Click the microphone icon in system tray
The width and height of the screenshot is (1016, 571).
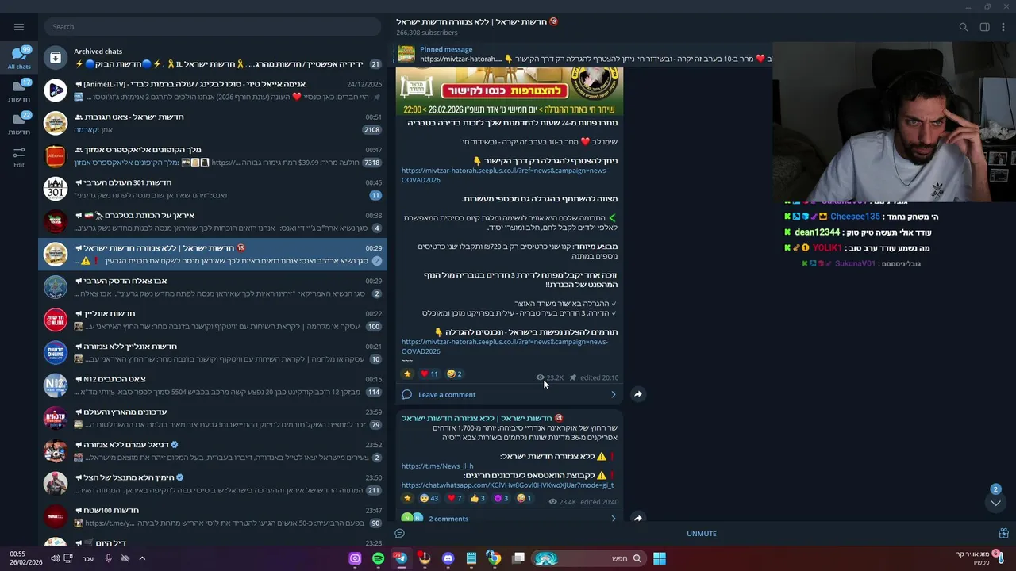tap(109, 558)
